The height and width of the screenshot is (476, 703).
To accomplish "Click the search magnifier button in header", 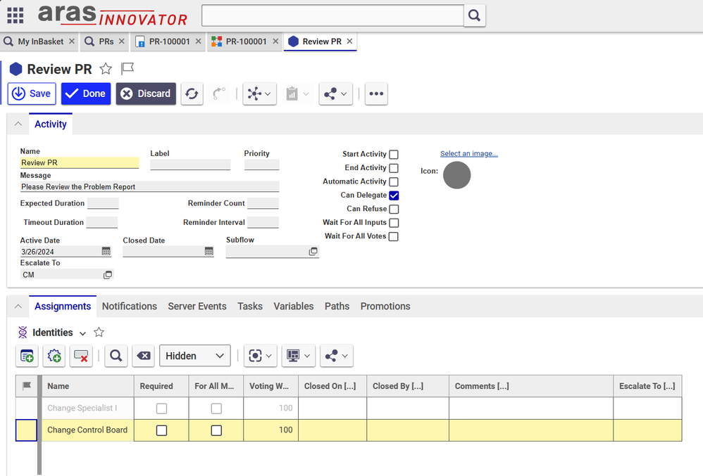I will tap(474, 15).
